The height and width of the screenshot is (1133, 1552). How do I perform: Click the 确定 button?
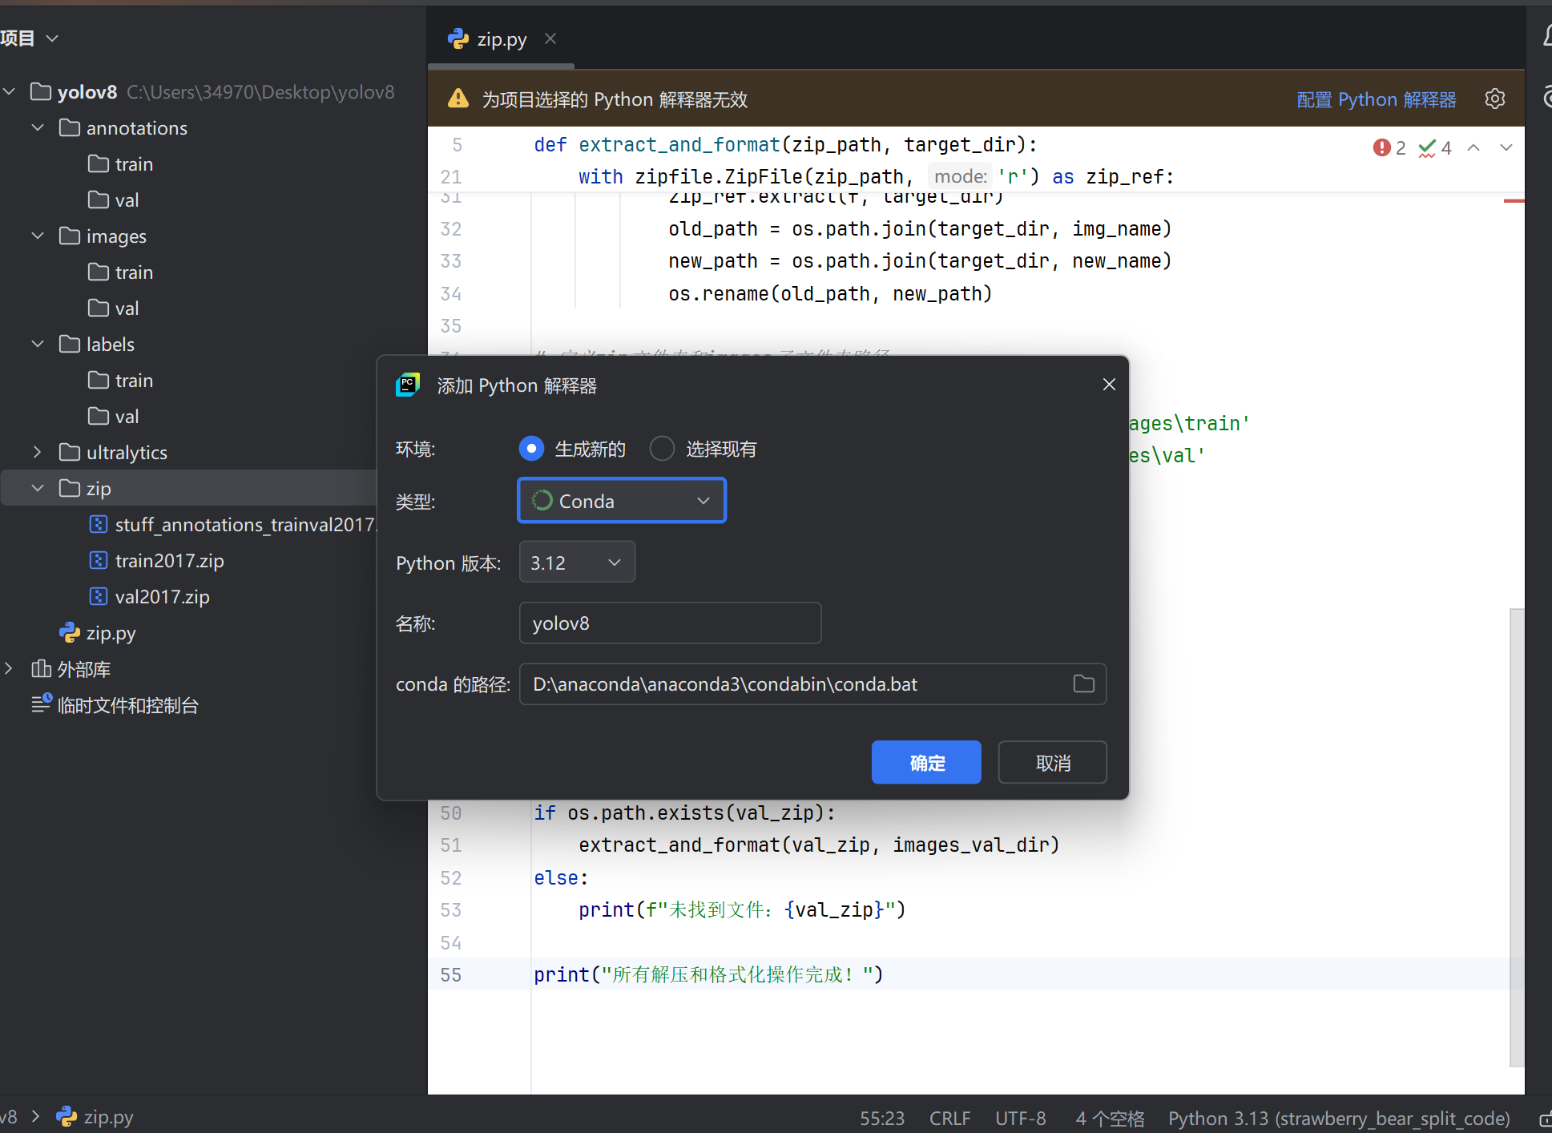pyautogui.click(x=926, y=762)
